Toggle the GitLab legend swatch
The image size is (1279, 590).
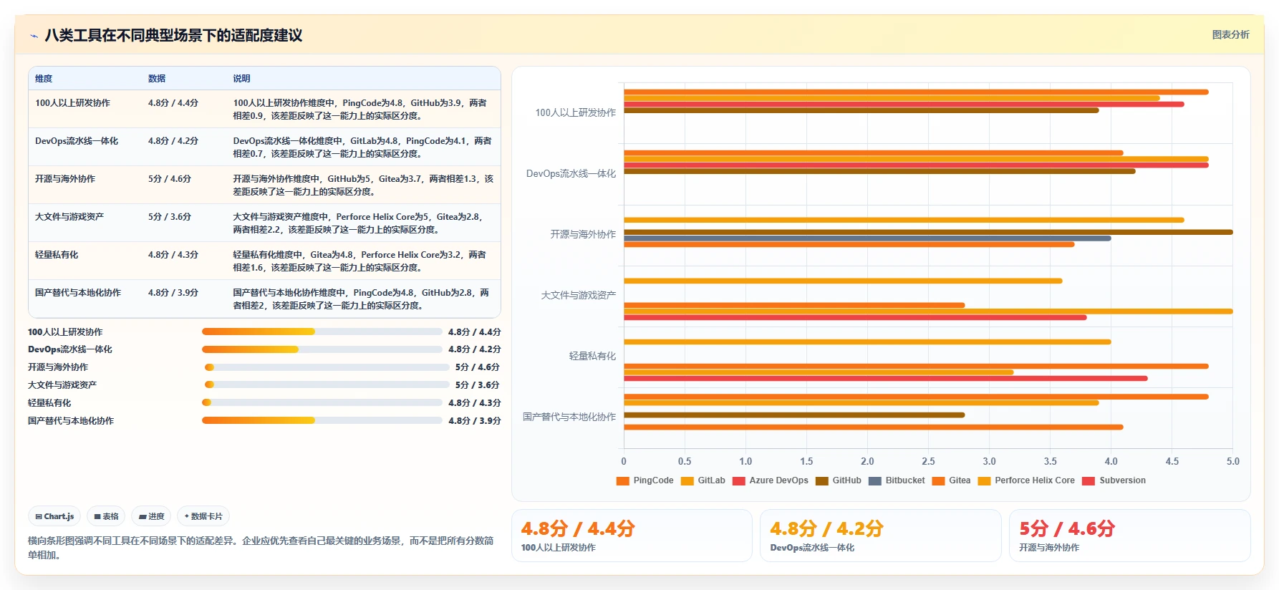[687, 480]
